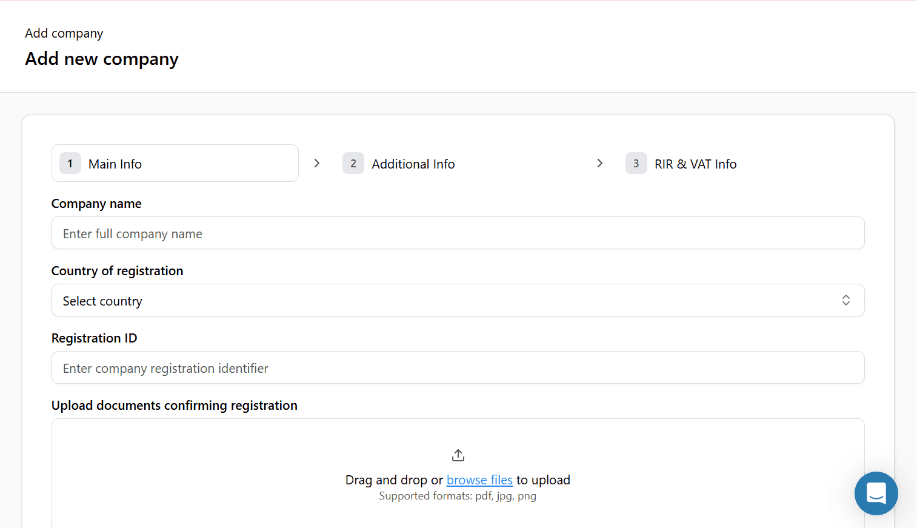Focus the Company name input field
Screen dimensions: 917x528
458,233
